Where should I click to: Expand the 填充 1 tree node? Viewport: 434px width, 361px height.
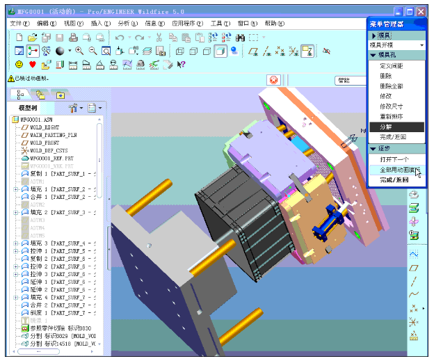tap(16, 189)
